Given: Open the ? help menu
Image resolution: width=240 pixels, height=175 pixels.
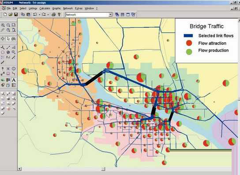Looking at the screenshot, I should (x=97, y=8).
